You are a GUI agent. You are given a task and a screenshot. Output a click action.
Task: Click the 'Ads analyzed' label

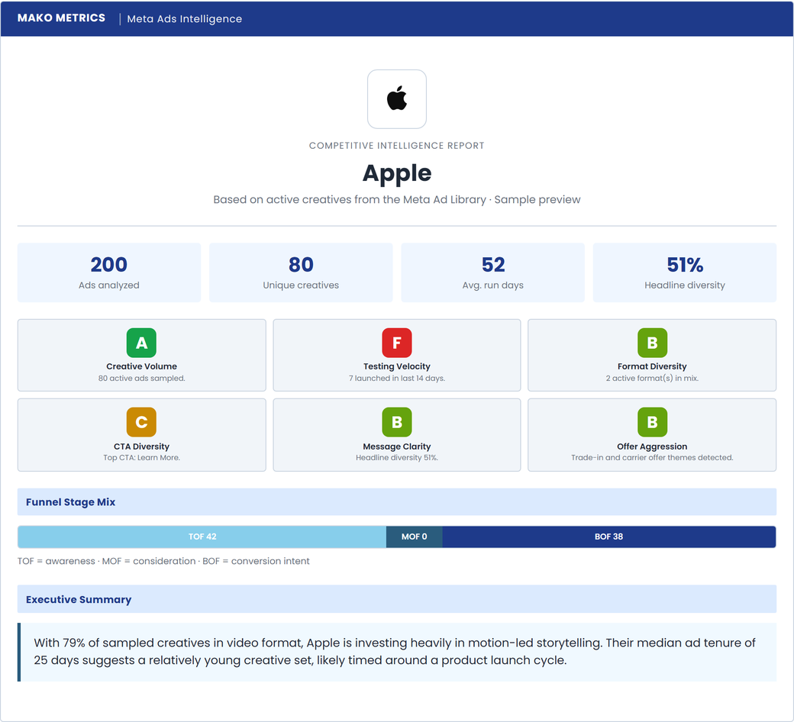tap(109, 285)
